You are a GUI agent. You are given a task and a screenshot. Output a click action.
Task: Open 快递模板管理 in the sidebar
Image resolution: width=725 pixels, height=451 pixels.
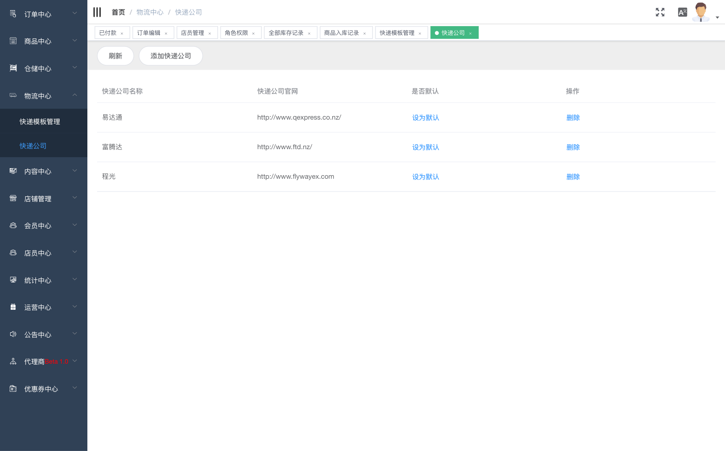tap(40, 121)
